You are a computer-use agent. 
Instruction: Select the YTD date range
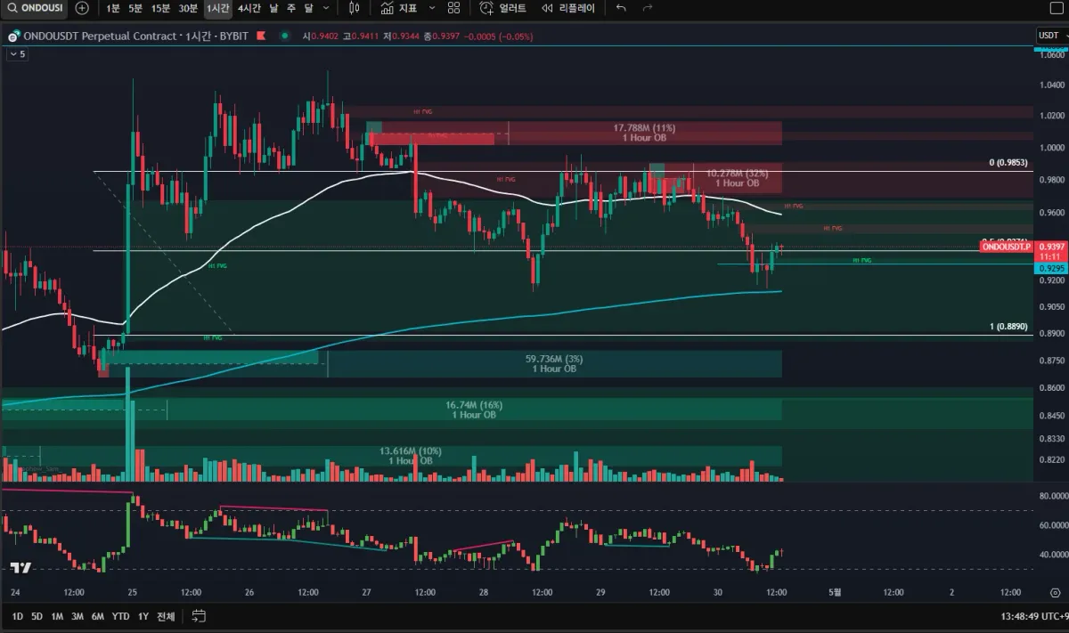120,616
